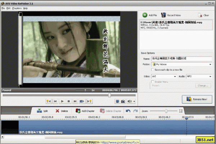
Task: Step forward one frame
Action: (x=75, y=101)
